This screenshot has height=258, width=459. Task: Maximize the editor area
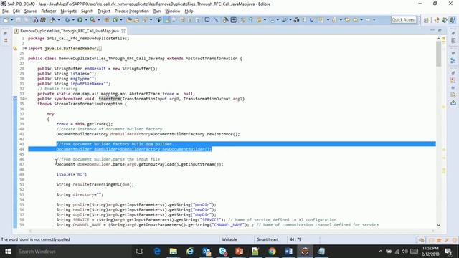point(440,30)
